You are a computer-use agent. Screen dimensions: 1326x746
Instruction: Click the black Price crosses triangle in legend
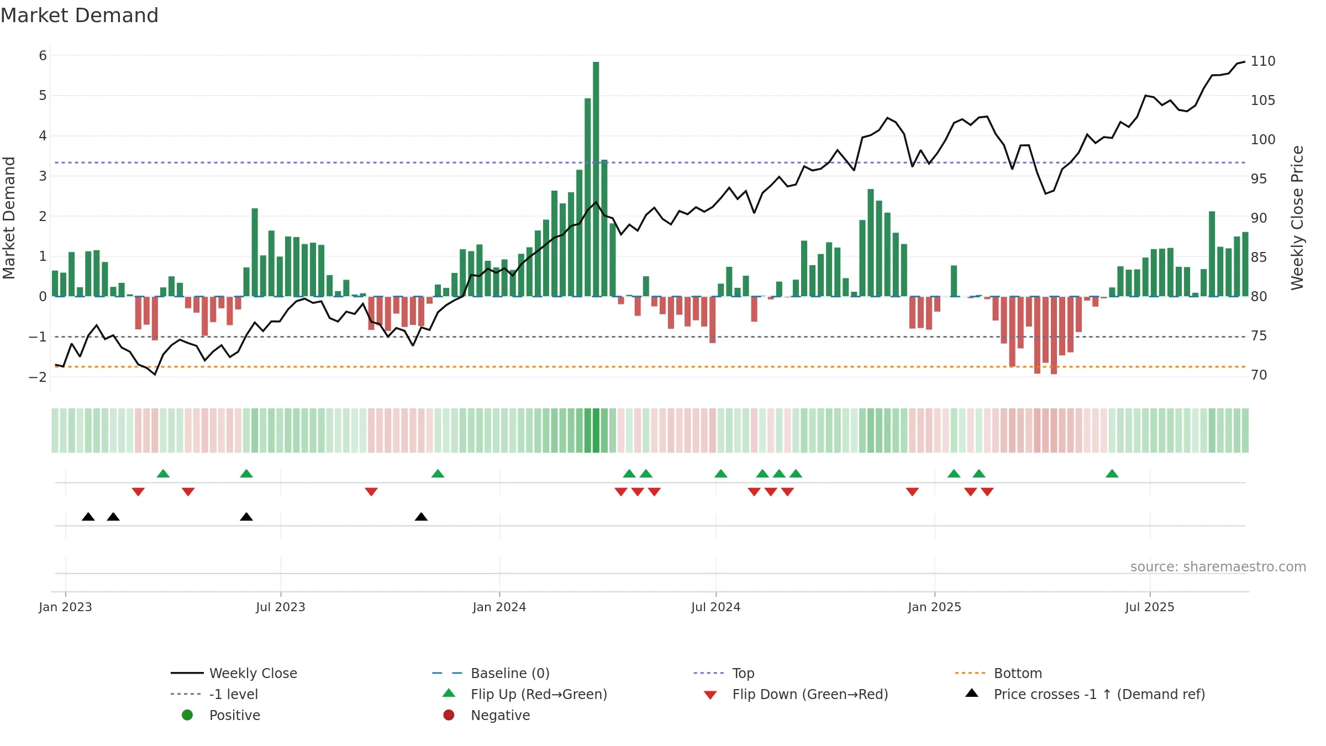point(972,693)
